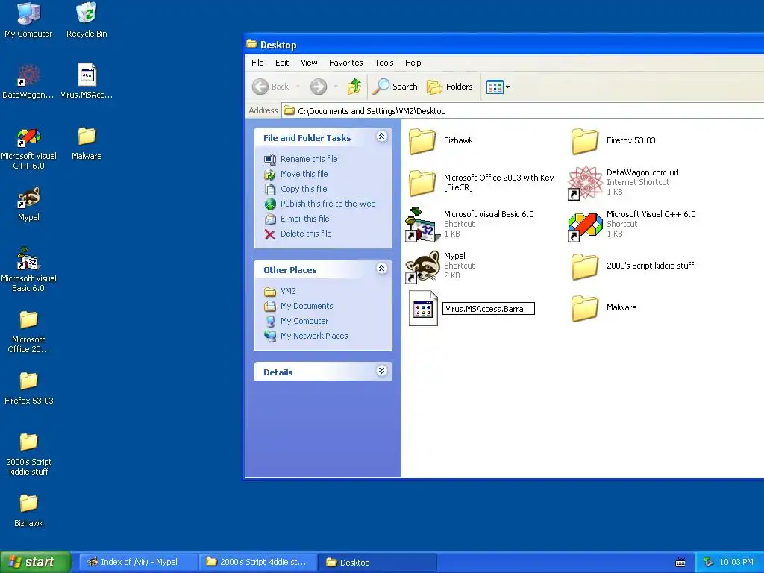
Task: Select Malware folder in Explorer window
Action: pos(604,307)
